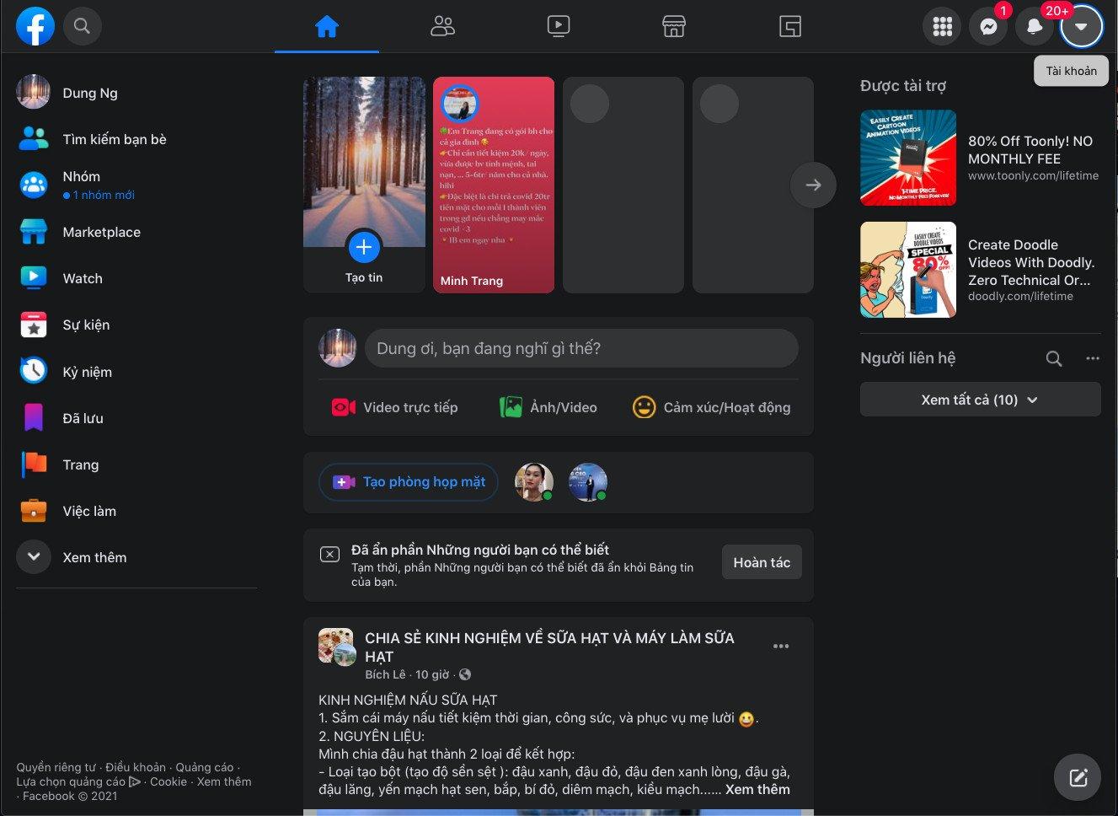Dismiss hidden suggestions notice icon
The image size is (1118, 816).
pos(329,554)
